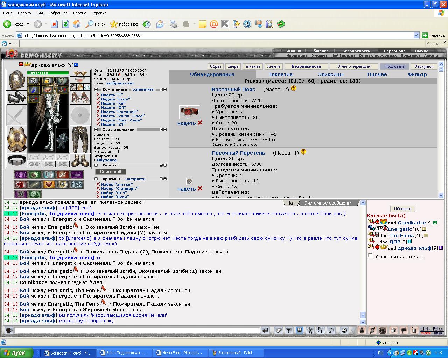Collapse the Характеристики section

[96, 129]
